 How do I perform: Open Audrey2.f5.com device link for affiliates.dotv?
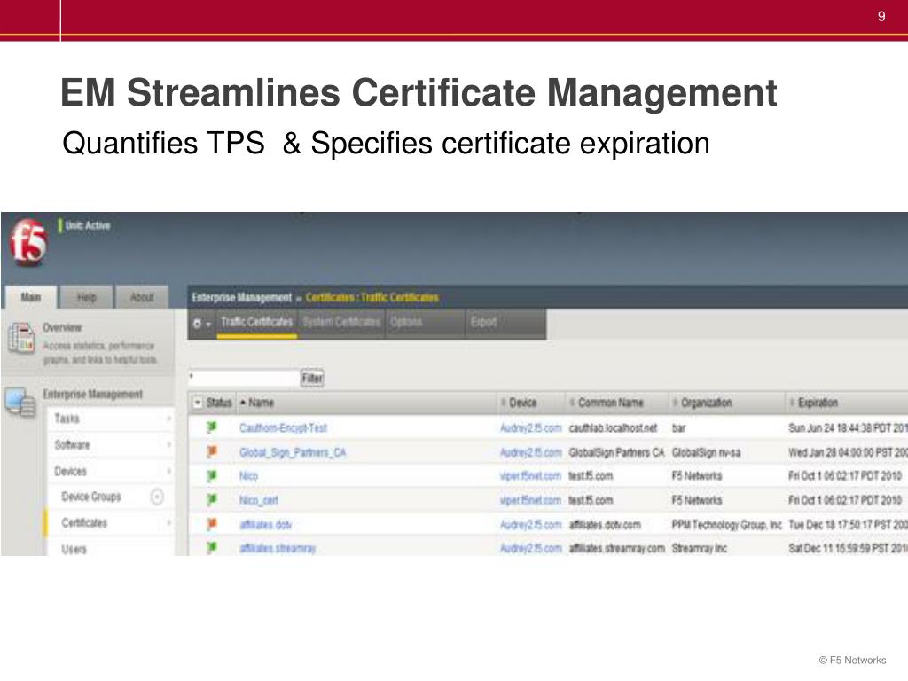point(531,525)
